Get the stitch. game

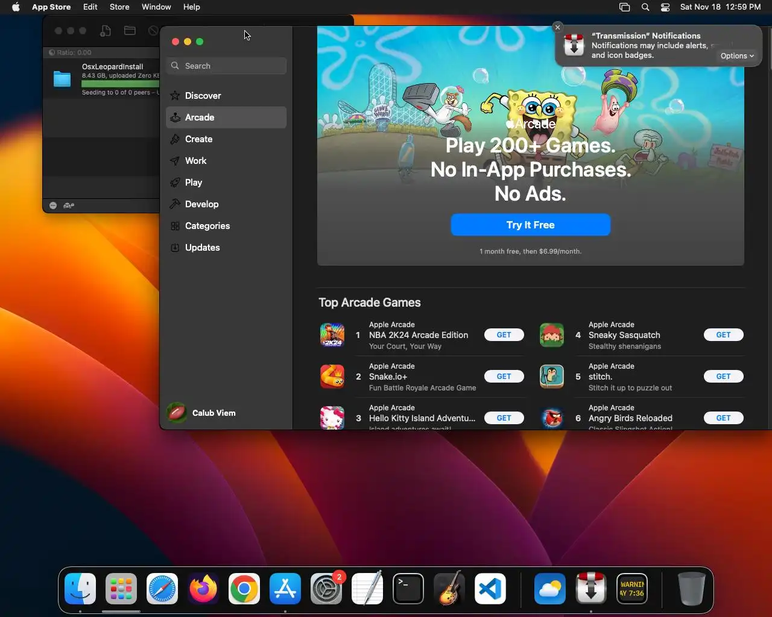point(724,377)
